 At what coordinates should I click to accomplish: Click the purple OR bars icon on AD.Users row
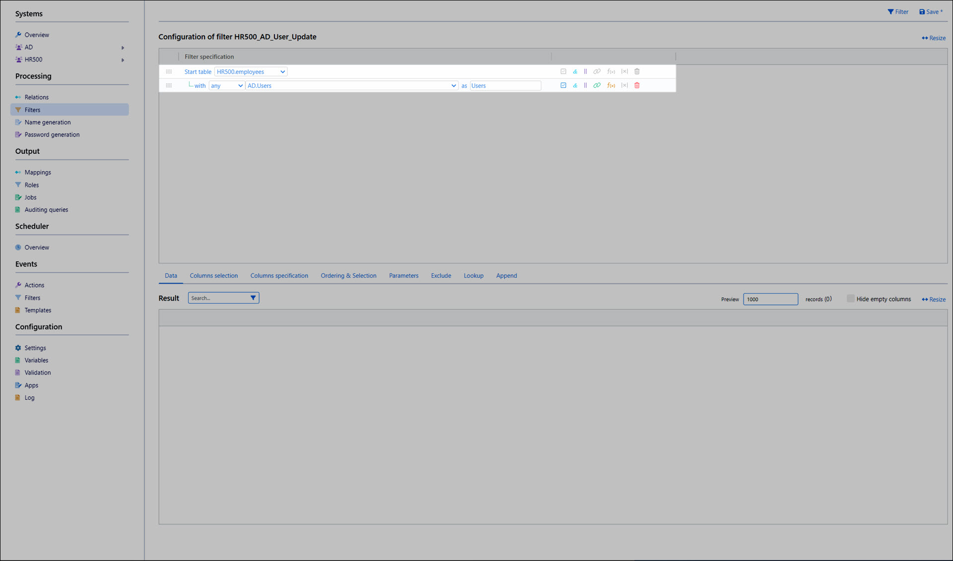coord(585,85)
